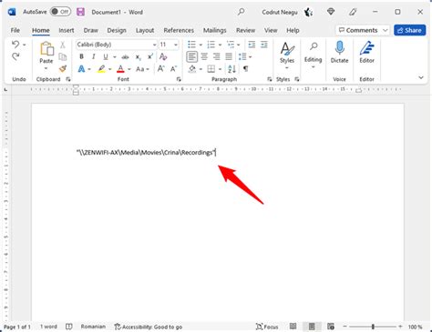Click Clear All Formatting icon

[163, 56]
